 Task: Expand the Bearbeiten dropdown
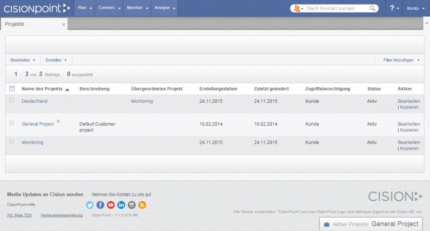pos(23,60)
